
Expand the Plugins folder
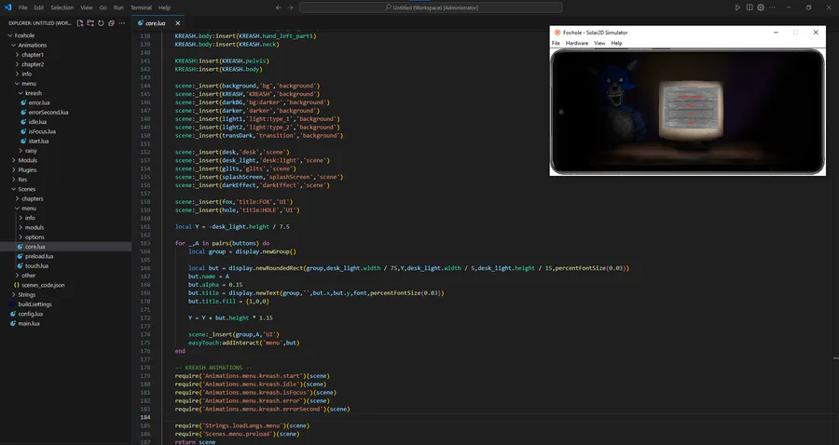(x=27, y=169)
